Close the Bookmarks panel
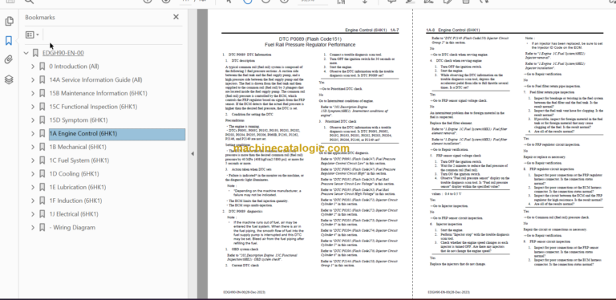 176,17
